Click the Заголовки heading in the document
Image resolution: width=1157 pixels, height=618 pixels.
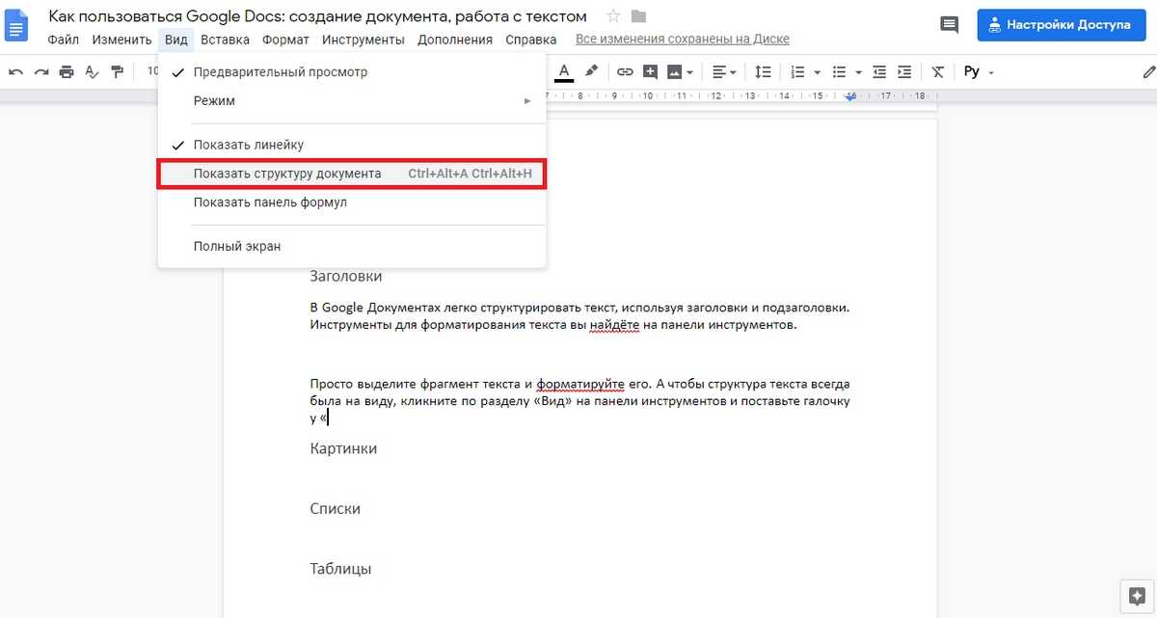point(346,277)
